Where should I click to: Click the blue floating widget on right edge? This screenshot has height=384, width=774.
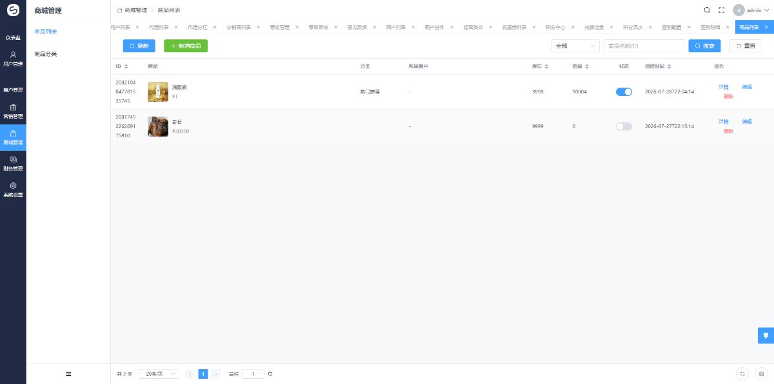click(766, 336)
